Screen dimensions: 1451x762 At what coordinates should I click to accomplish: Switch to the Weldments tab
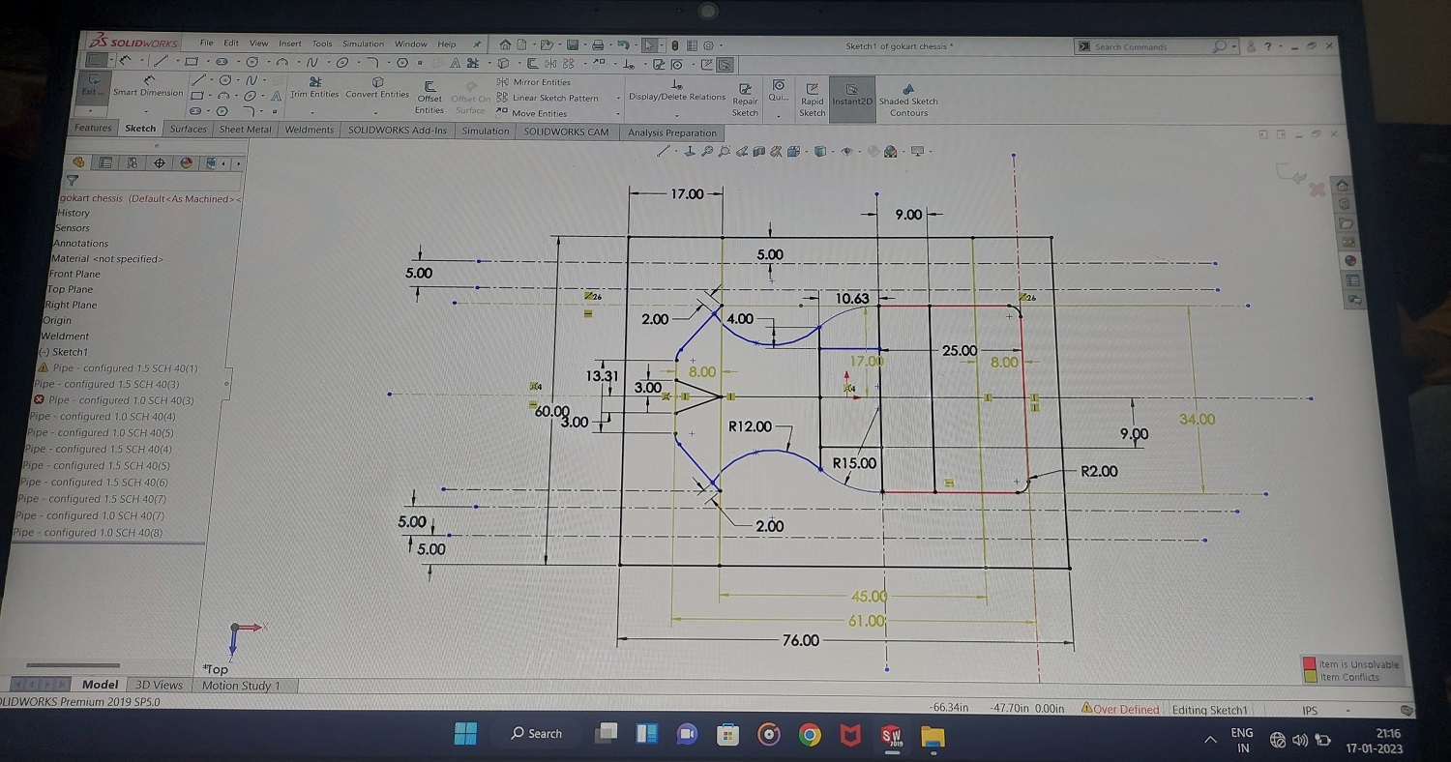pyautogui.click(x=310, y=130)
